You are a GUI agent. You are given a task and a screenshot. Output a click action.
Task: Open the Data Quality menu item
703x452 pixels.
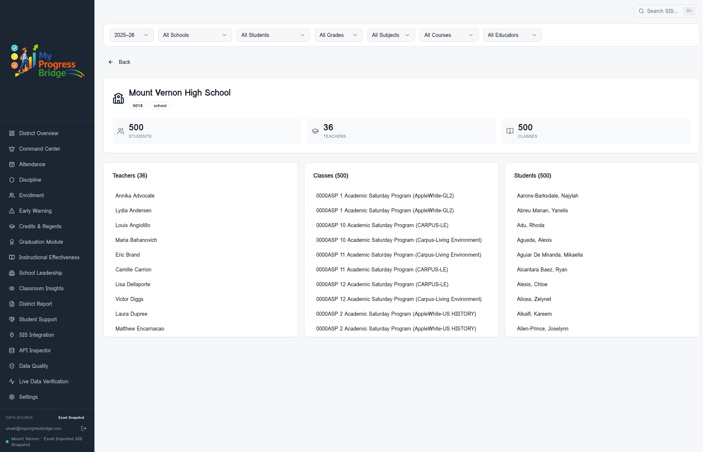point(47,366)
